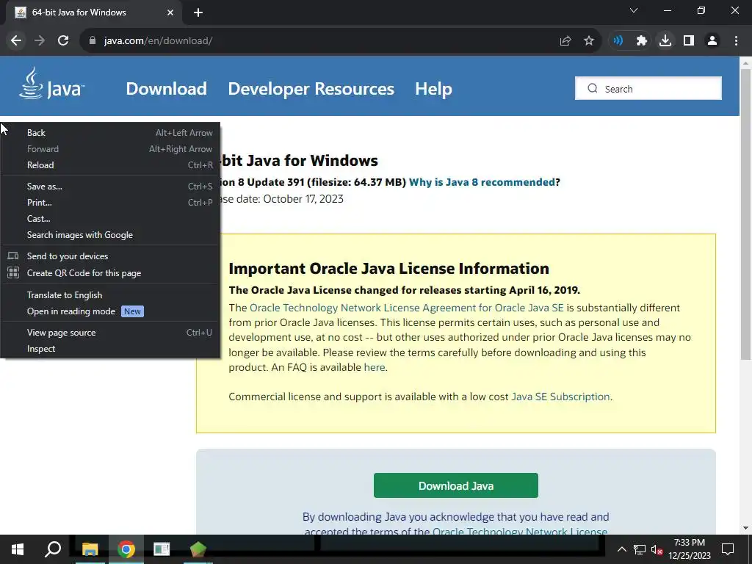Image resolution: width=752 pixels, height=564 pixels.
Task: Click the browser Back arrow icon
Action: pyautogui.click(x=16, y=41)
